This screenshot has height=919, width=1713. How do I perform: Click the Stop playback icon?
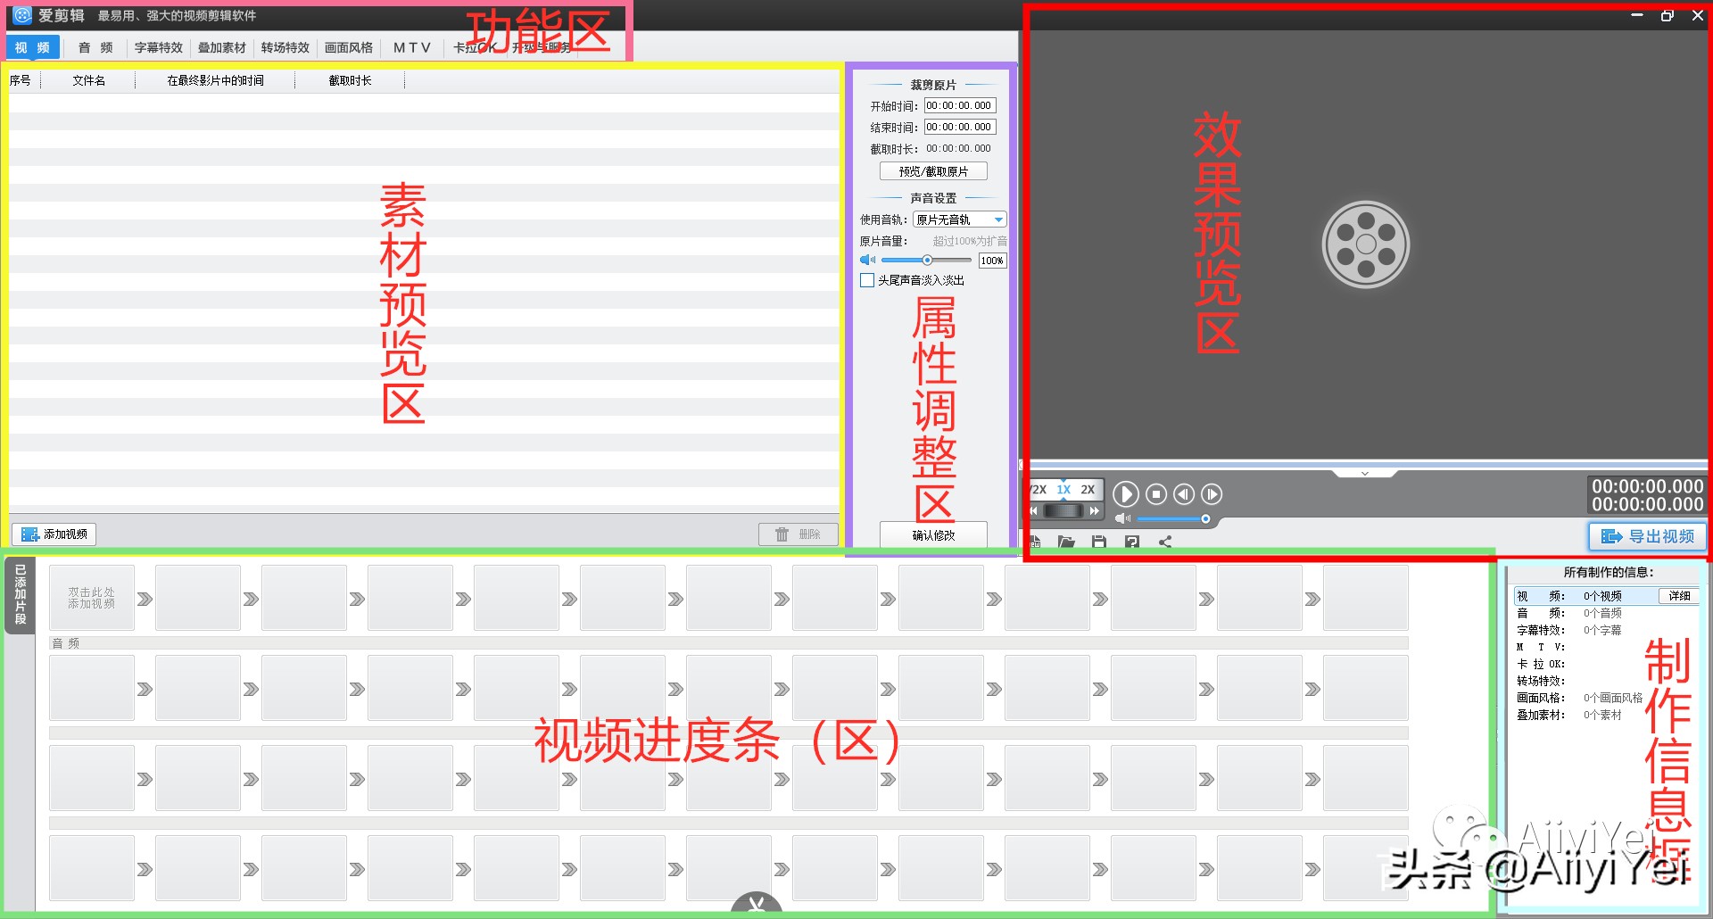click(x=1156, y=493)
